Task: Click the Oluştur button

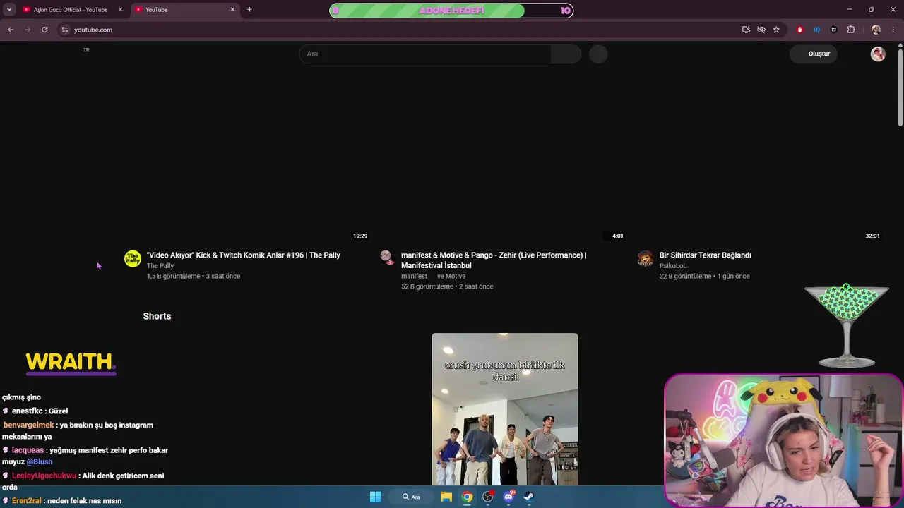Action: click(x=814, y=54)
